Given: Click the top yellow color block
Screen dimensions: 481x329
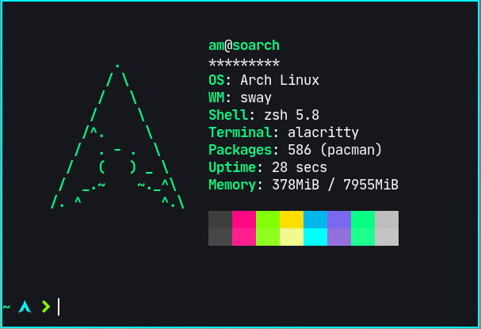Looking at the screenshot, I should tap(292, 220).
